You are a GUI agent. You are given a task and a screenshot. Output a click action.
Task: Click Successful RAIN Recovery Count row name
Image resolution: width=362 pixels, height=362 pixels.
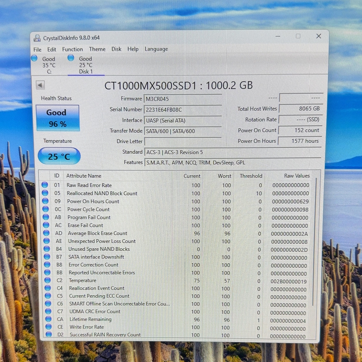pos(105,335)
